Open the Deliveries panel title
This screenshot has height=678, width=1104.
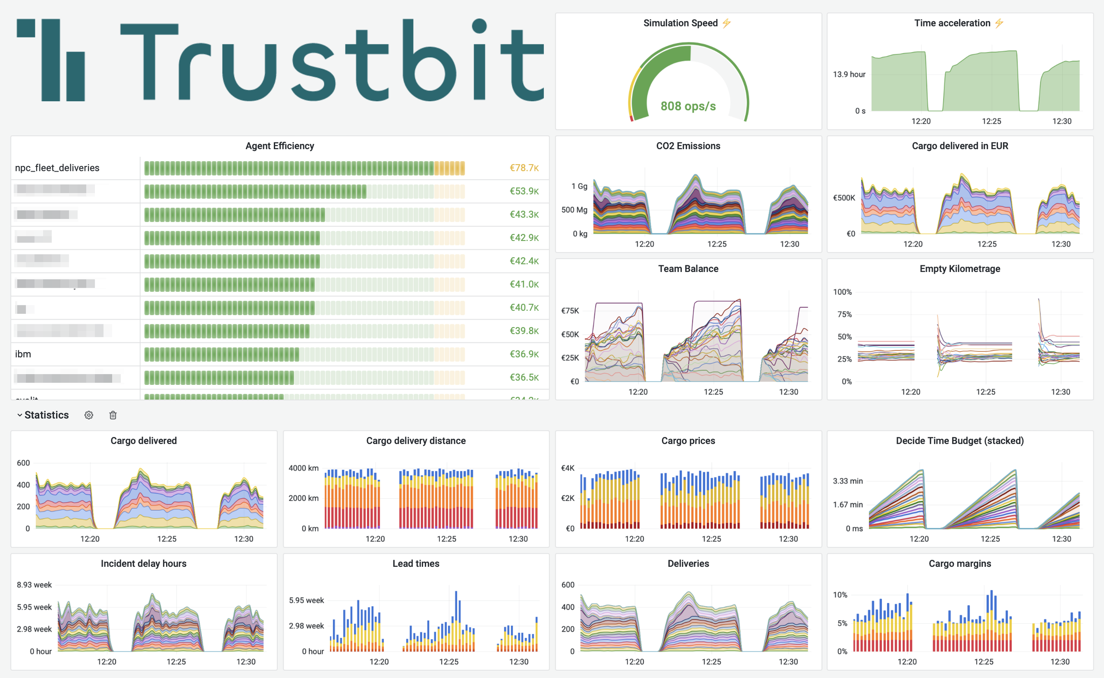[x=688, y=564]
